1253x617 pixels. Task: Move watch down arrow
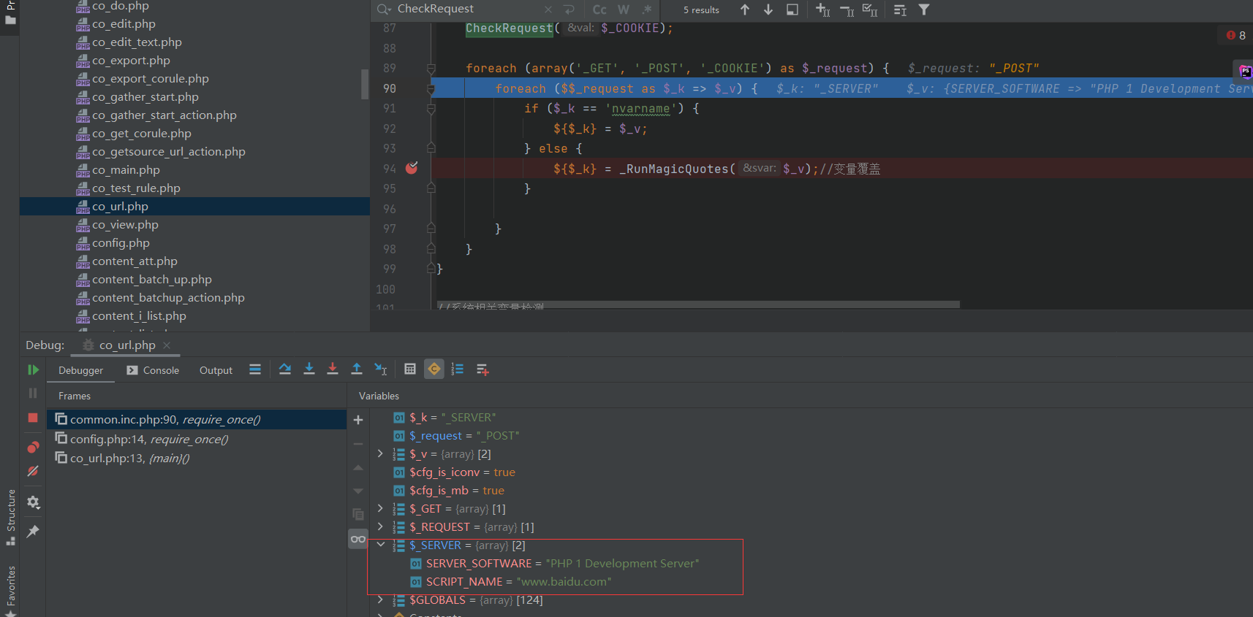tap(358, 491)
